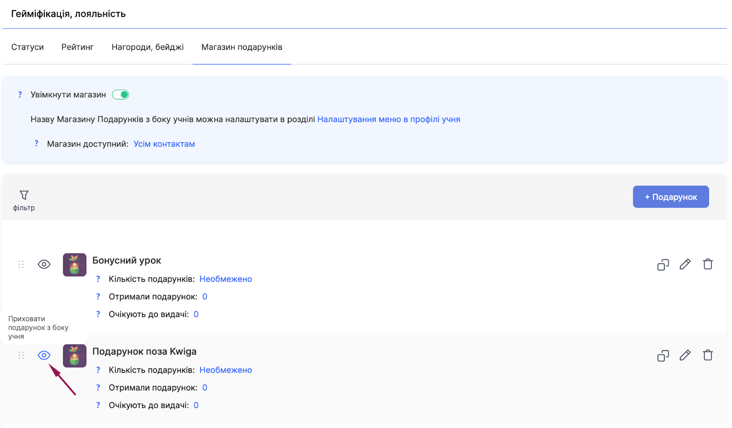Toggle the Увімкнути магазин switch
Viewport: 732px width, 428px height.
121,95
